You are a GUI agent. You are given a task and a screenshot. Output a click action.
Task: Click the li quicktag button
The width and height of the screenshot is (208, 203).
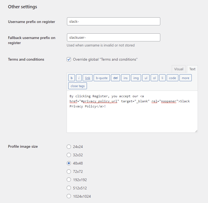pyautogui.click(x=162, y=78)
